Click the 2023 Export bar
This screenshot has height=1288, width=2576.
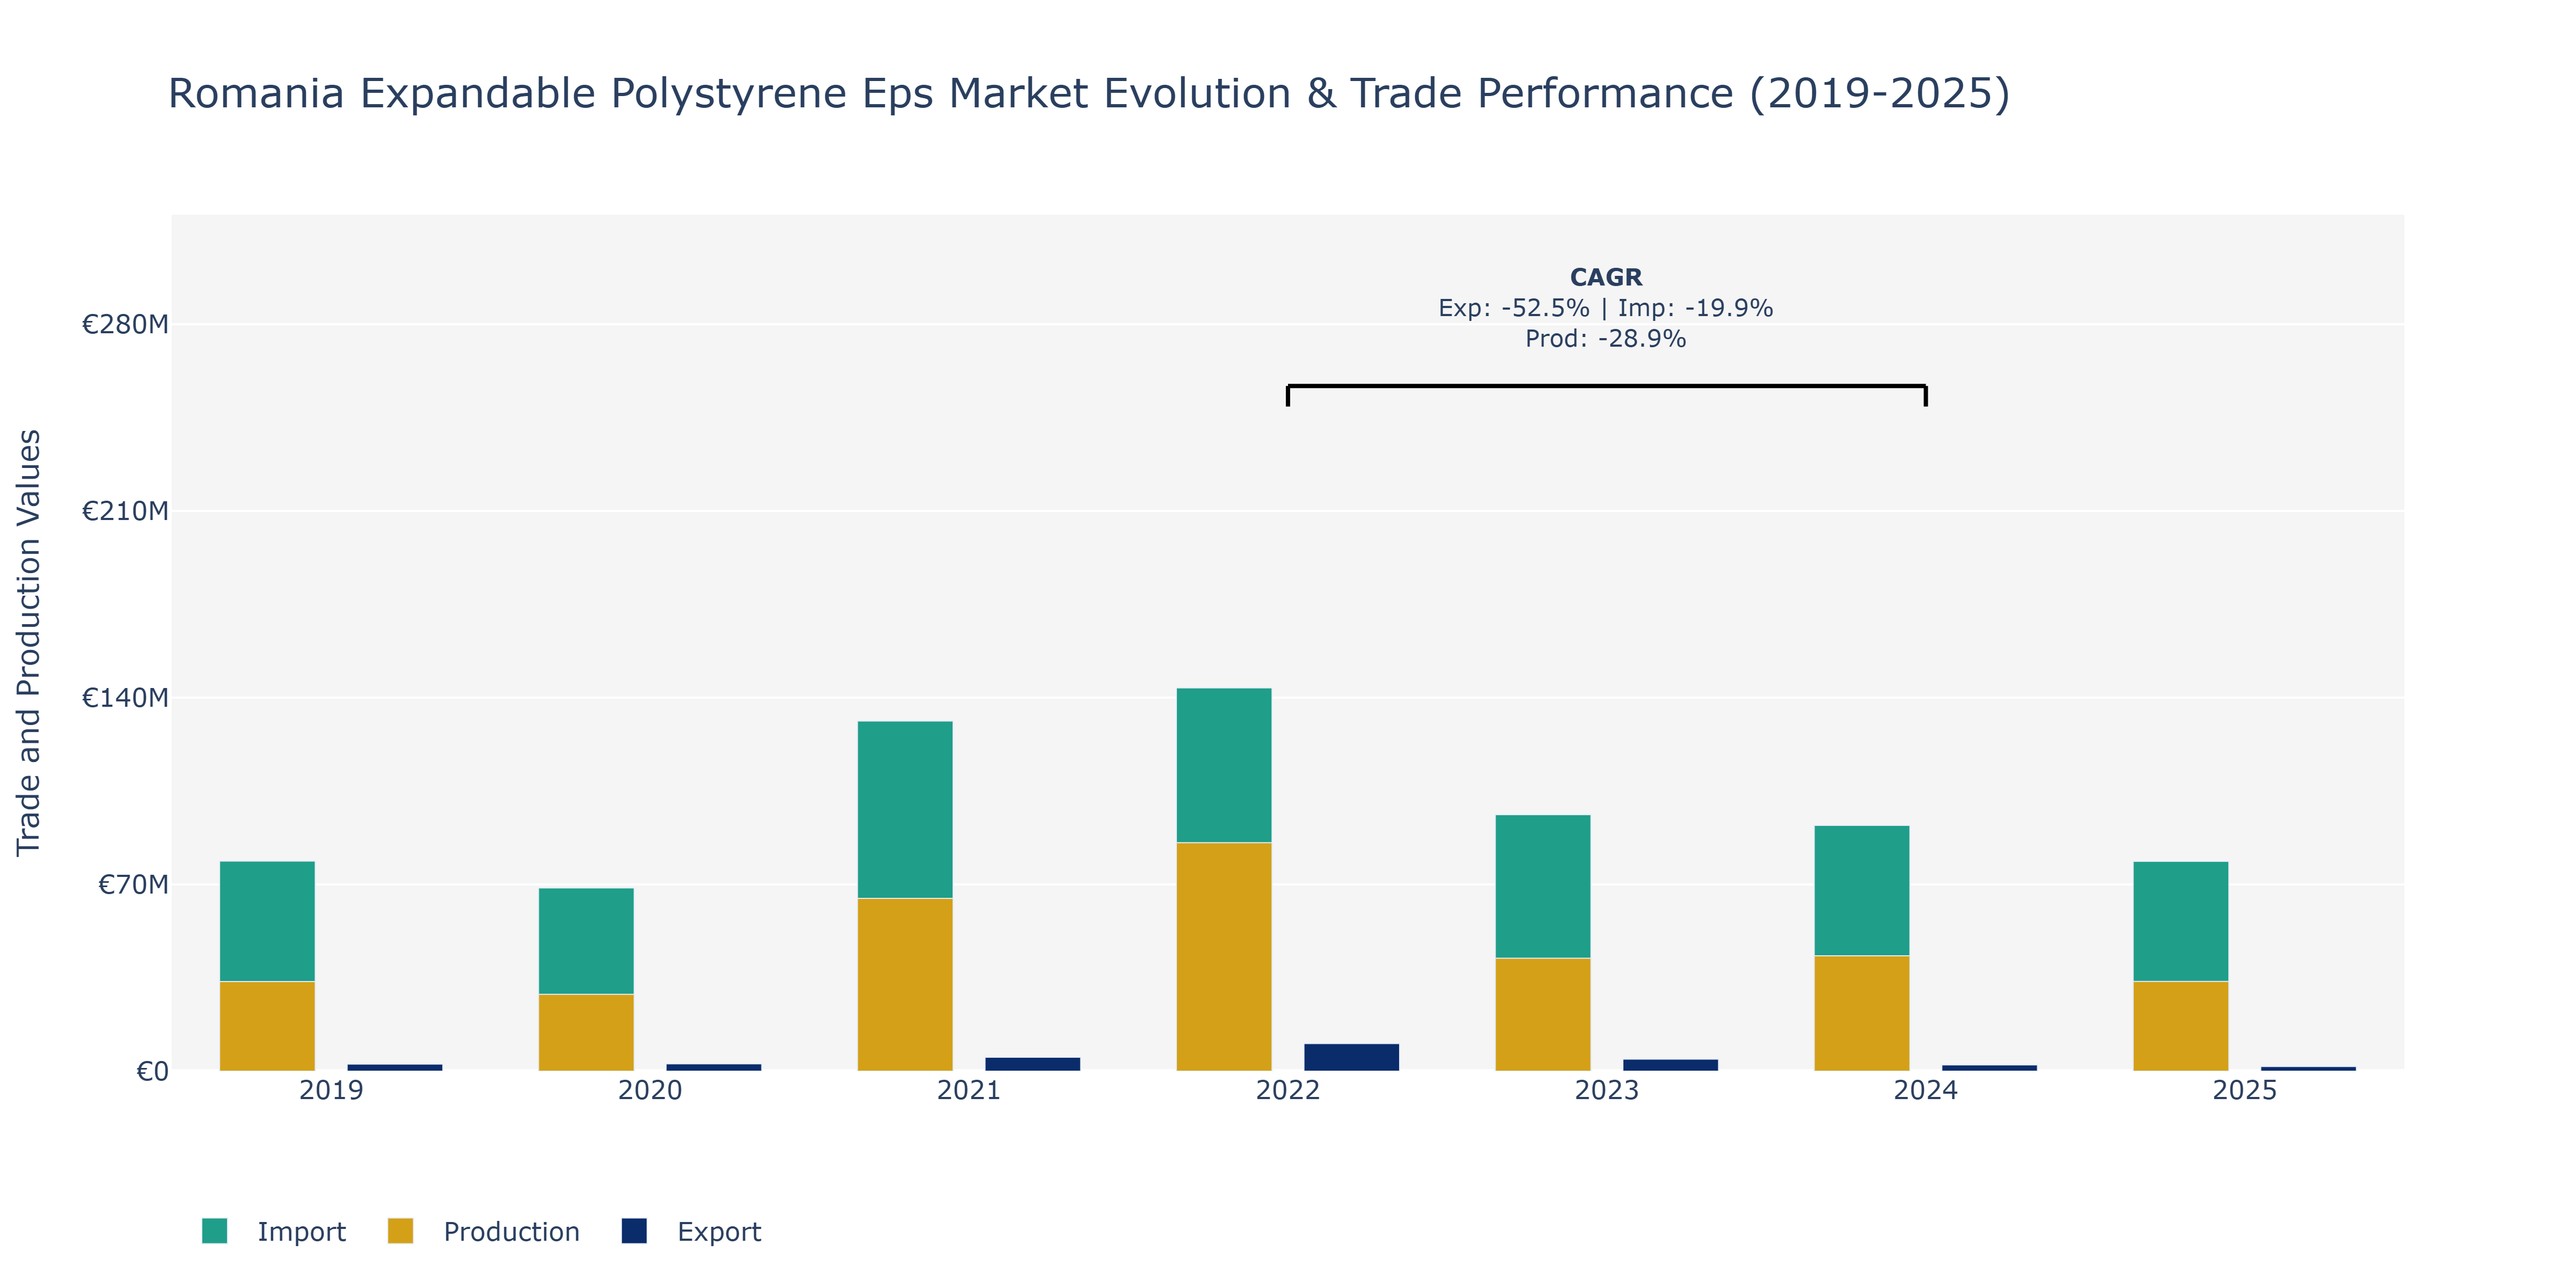click(1670, 1065)
